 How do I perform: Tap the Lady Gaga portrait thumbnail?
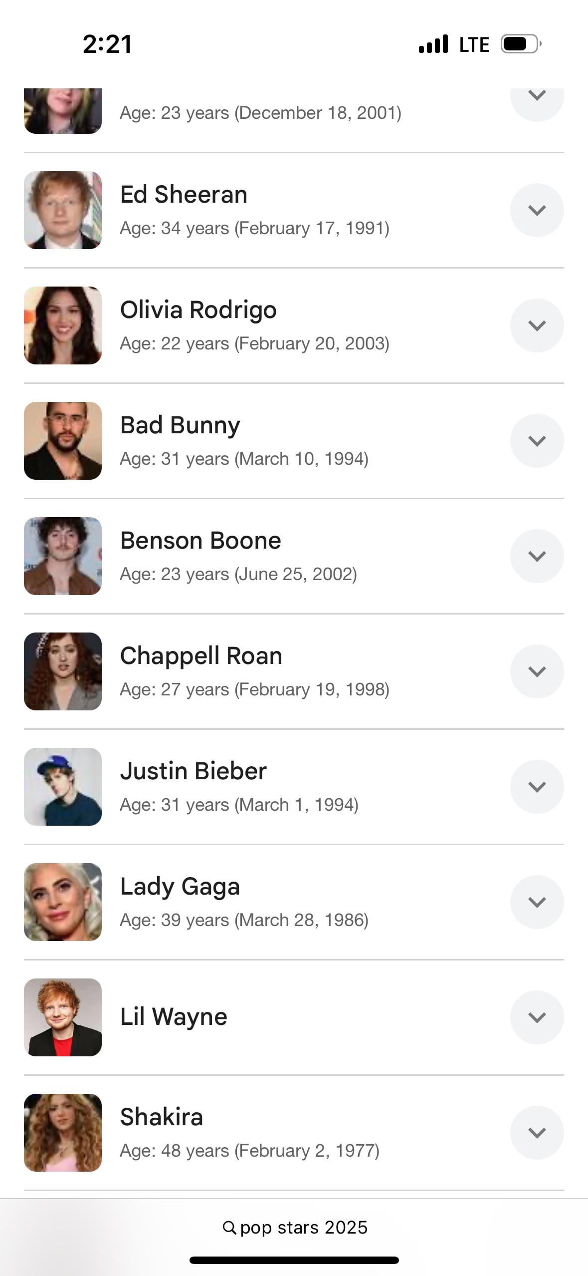point(63,902)
